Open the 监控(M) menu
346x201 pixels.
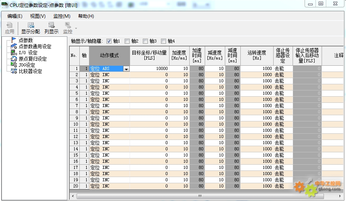pos(62,16)
